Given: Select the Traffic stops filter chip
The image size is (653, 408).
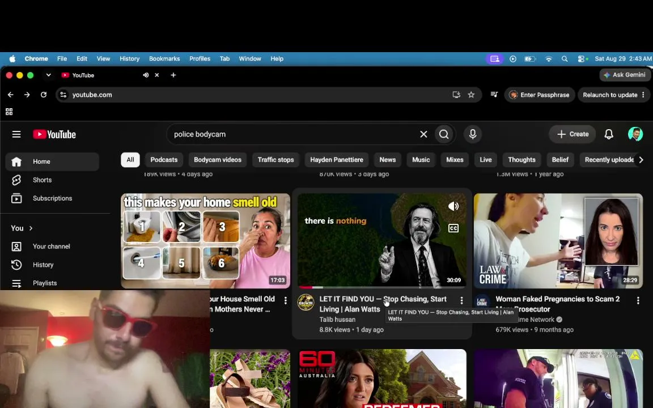Looking at the screenshot, I should pyautogui.click(x=275, y=160).
